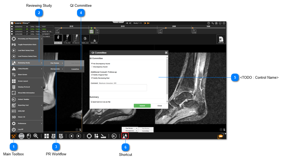Select the arrow annotation tool icon

(96, 136)
